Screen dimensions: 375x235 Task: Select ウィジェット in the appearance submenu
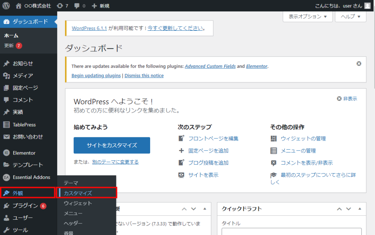pyautogui.click(x=78, y=203)
